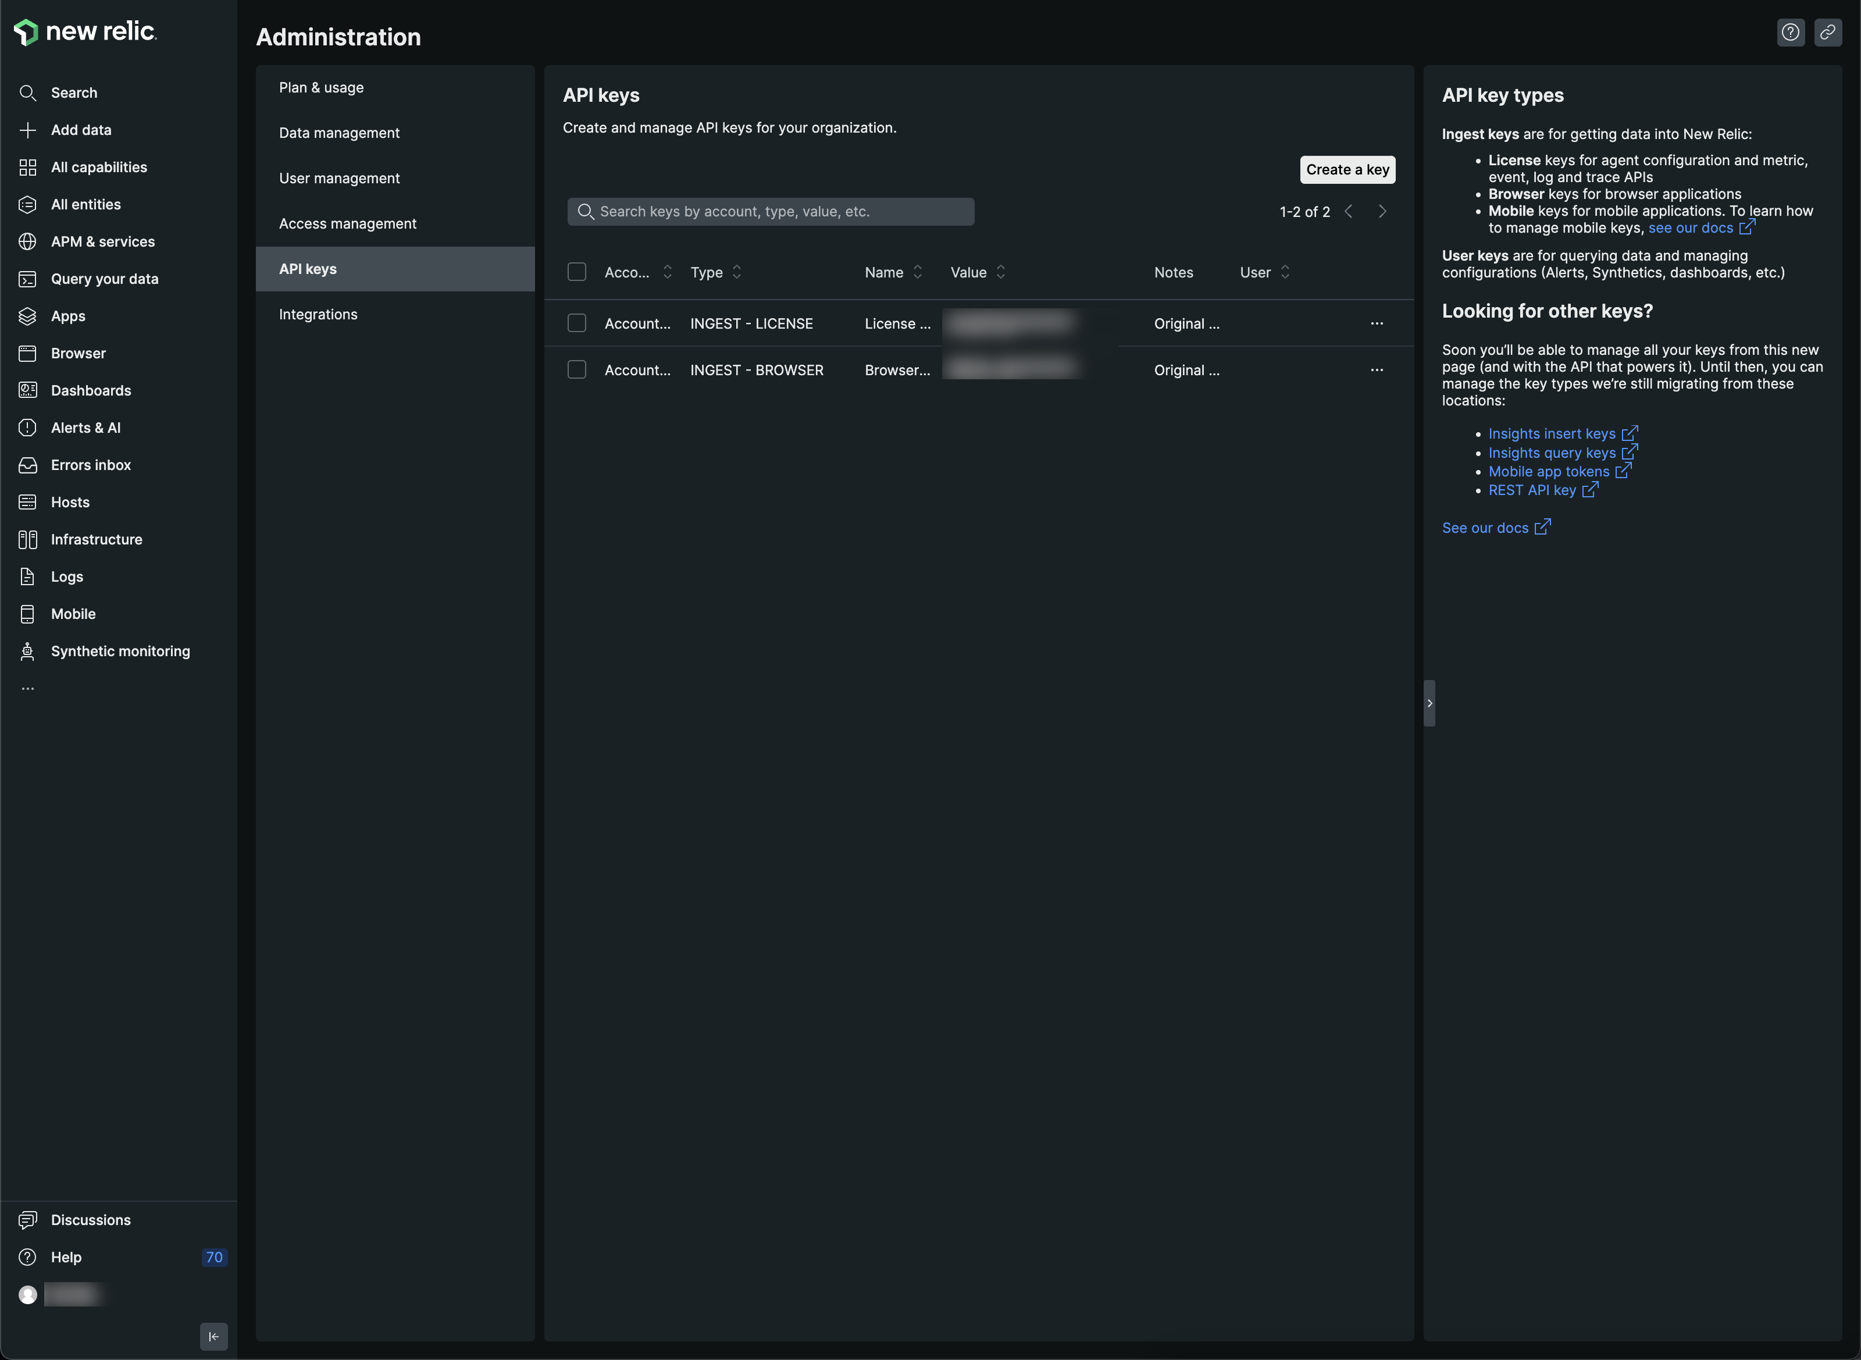Click the Dashboards icon
1861x1360 pixels.
28,390
